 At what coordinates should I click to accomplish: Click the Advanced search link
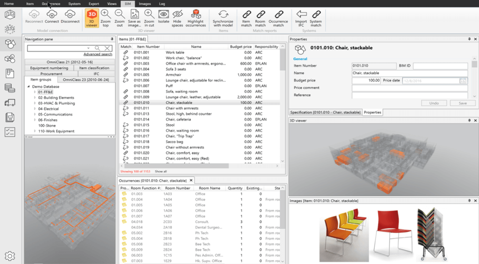coord(98,54)
